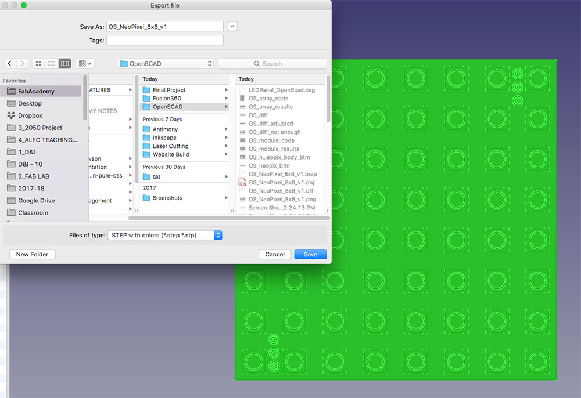Select file LEDPanel_OpenScad.csg
Viewport: 581px width, 398px height.
(281, 90)
